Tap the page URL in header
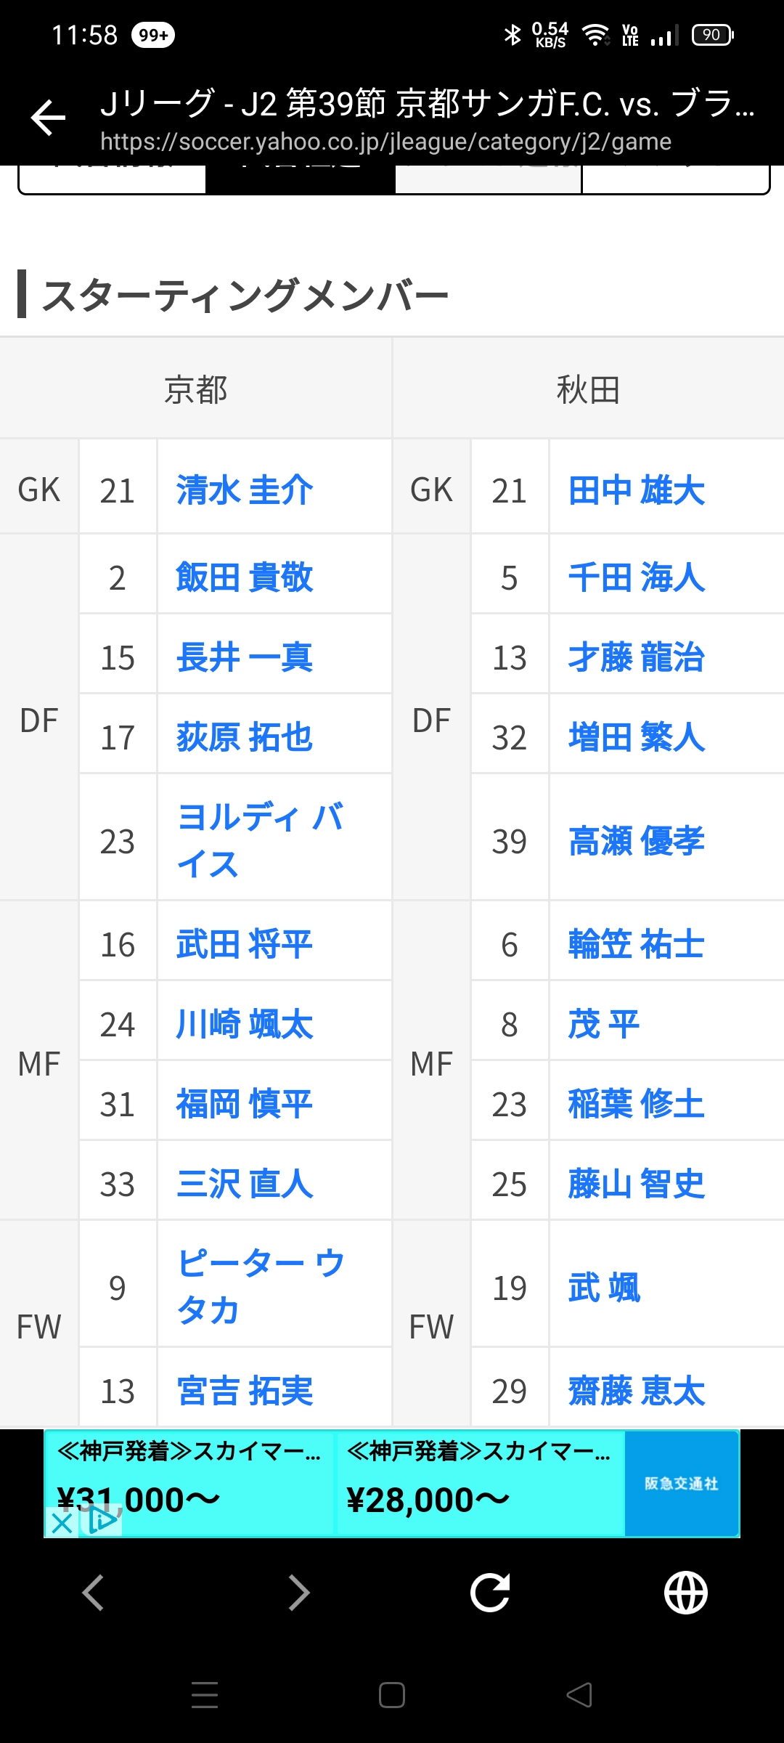The width and height of the screenshot is (784, 1743). click(385, 142)
